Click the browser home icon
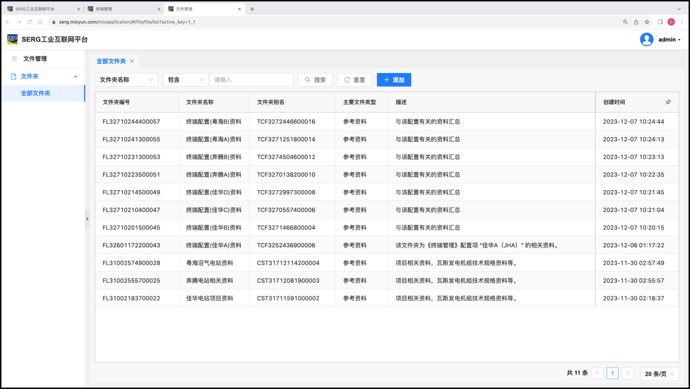 (x=40, y=22)
